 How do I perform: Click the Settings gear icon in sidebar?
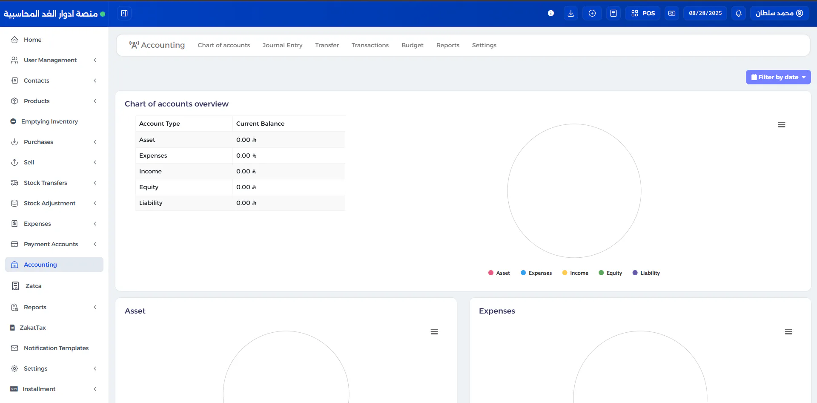(14, 368)
